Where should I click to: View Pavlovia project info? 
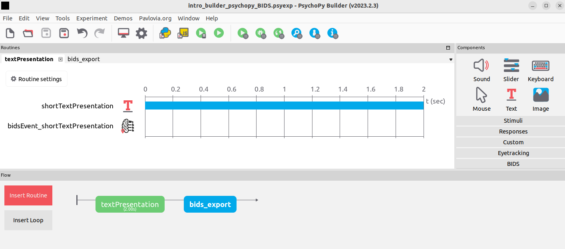pos(332,33)
